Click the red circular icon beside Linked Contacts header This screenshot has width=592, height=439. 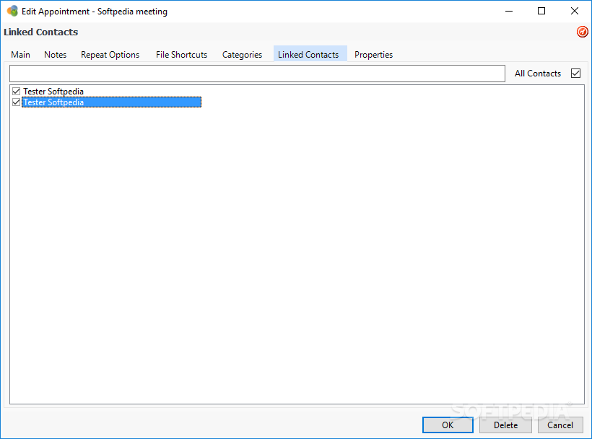(x=582, y=32)
